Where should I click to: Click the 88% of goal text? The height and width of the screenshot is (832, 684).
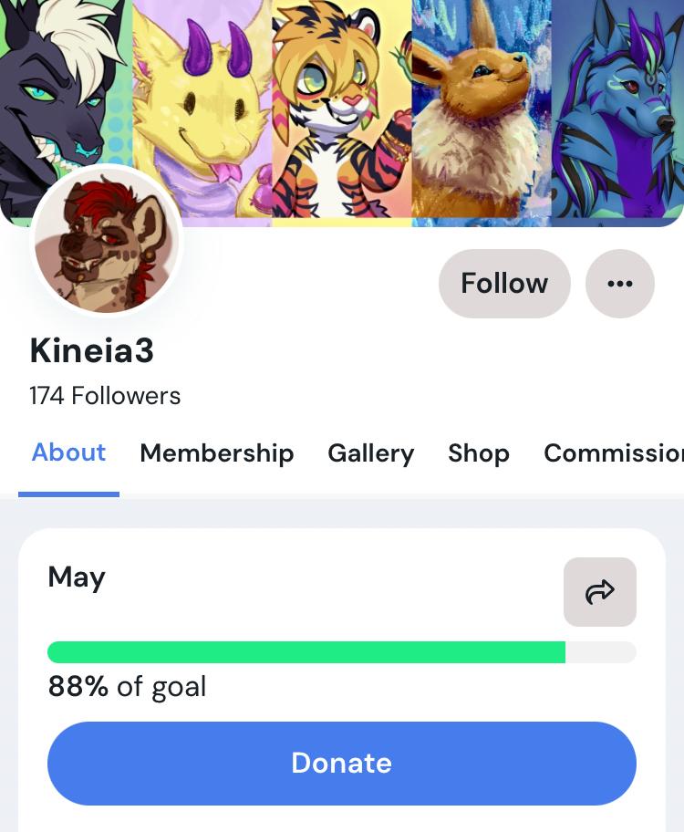pyautogui.click(x=127, y=687)
